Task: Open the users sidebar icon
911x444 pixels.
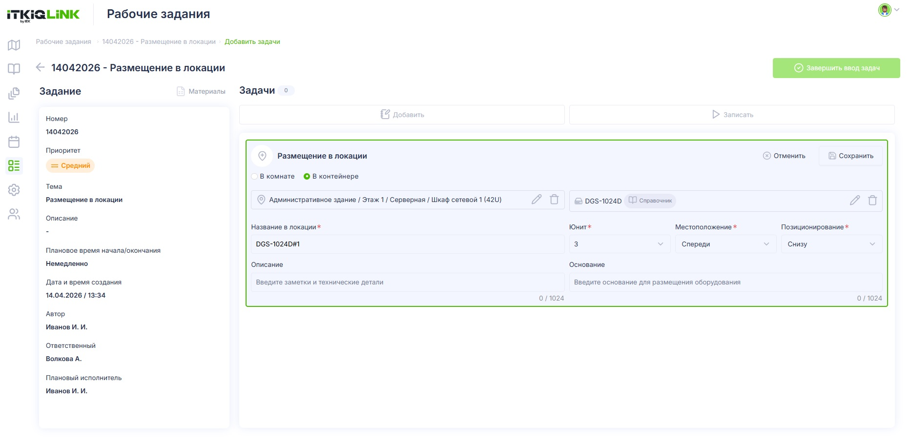Action: (x=14, y=214)
